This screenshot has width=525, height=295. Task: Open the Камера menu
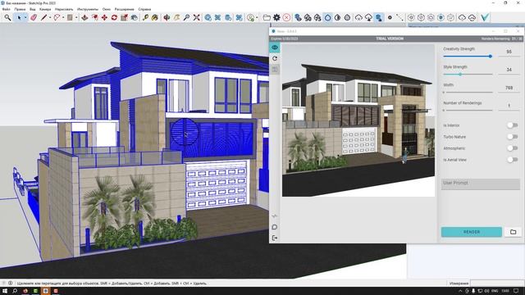click(x=45, y=9)
